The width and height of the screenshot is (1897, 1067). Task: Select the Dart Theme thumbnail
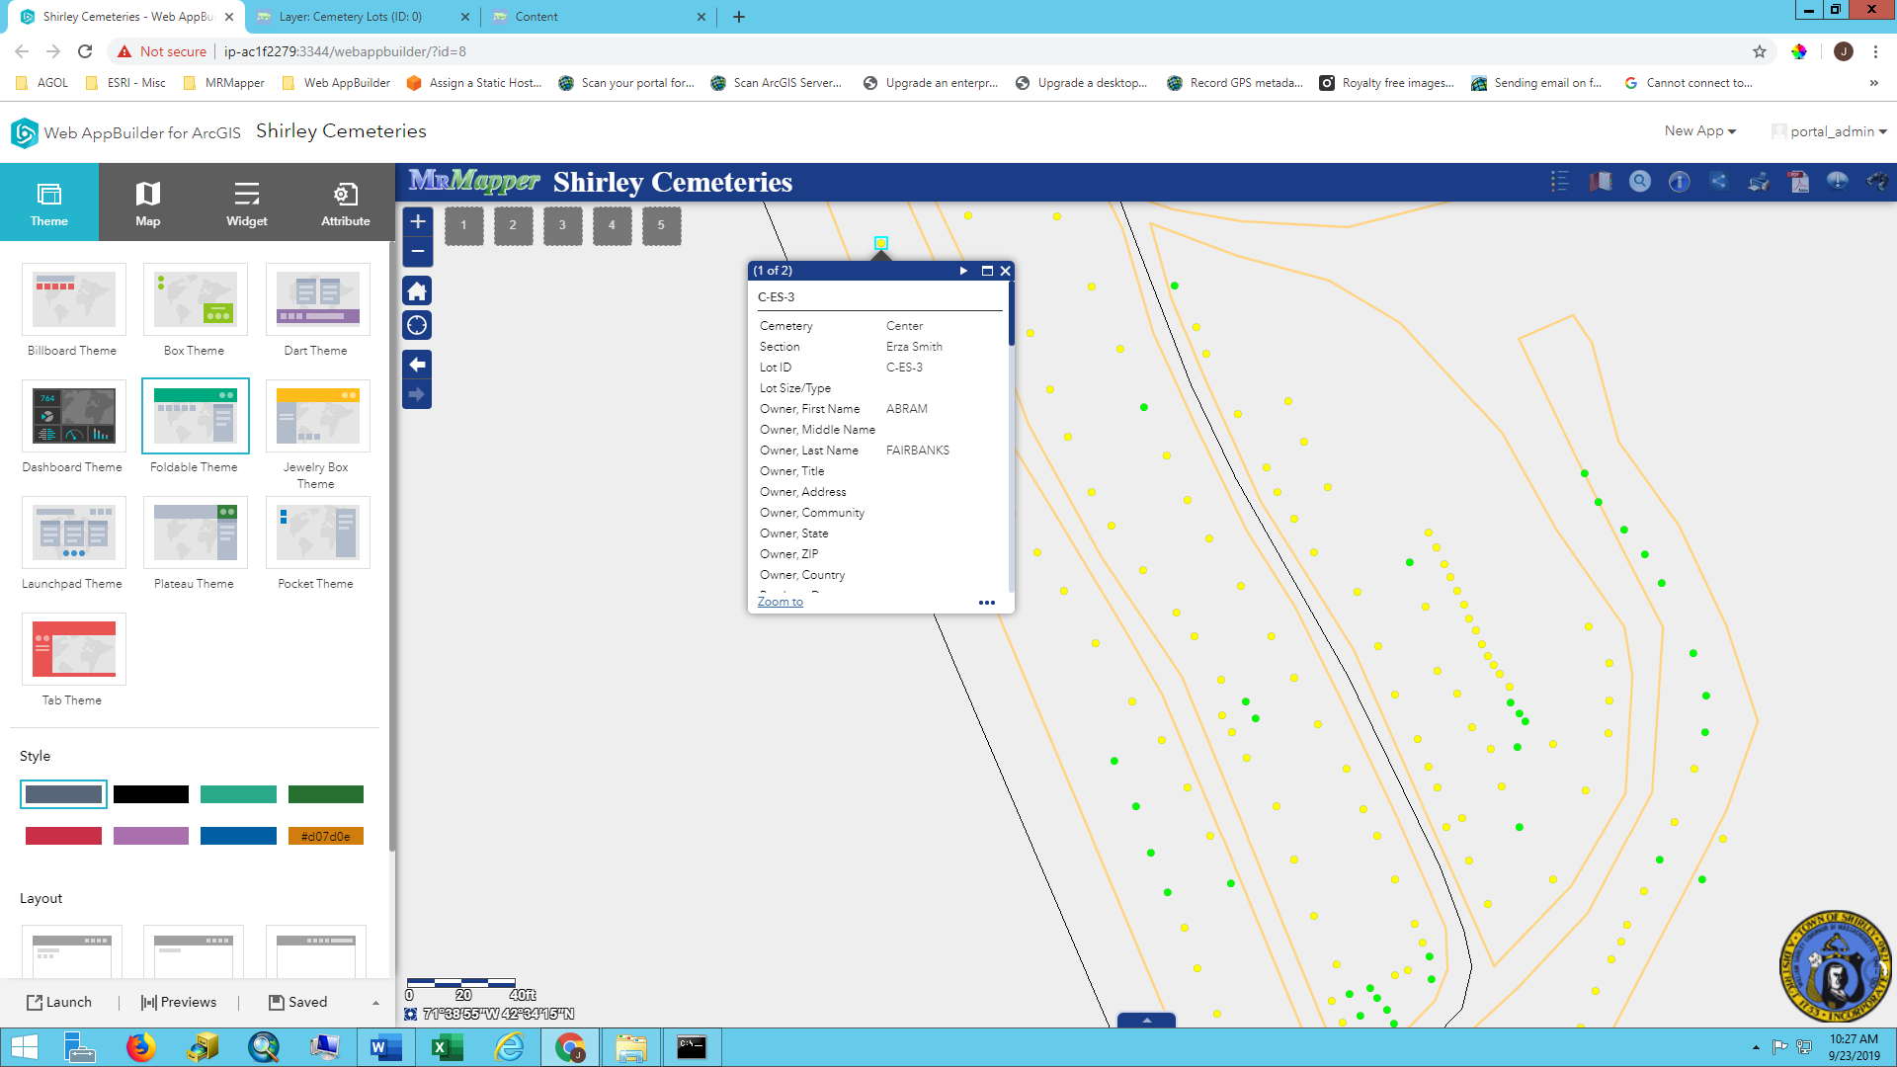click(317, 299)
